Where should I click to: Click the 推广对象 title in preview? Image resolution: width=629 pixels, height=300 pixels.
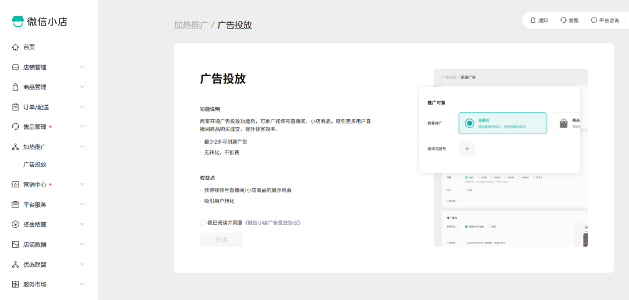click(x=436, y=102)
